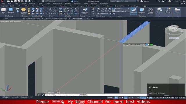The width and height of the screenshot is (186, 104).
Task: Click the Application menu A logo
Action: point(2,1)
